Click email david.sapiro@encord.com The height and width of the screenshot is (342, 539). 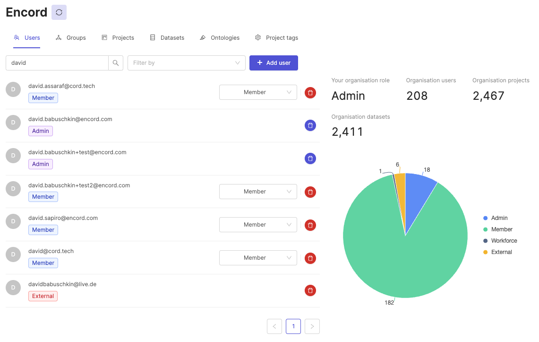pos(63,218)
